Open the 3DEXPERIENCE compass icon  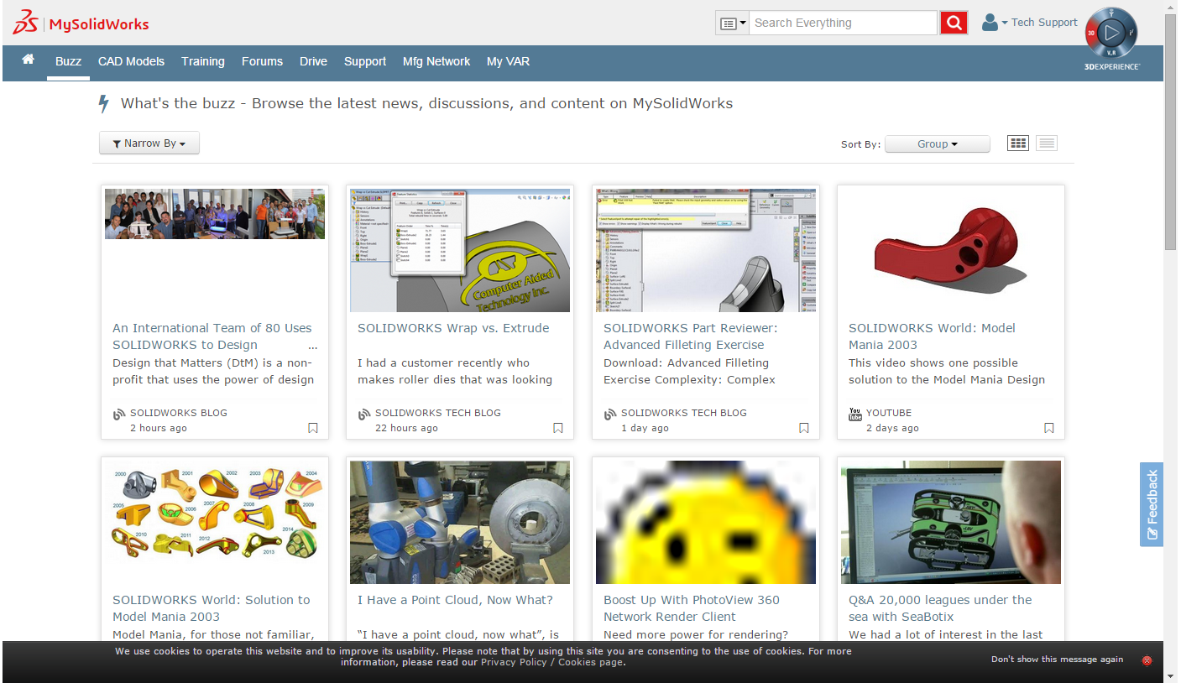pos(1110,34)
